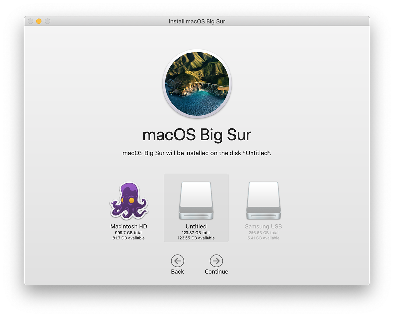Viewport: 394px width, 317px height.
Task: Click the Continue text label
Action: 216,272
